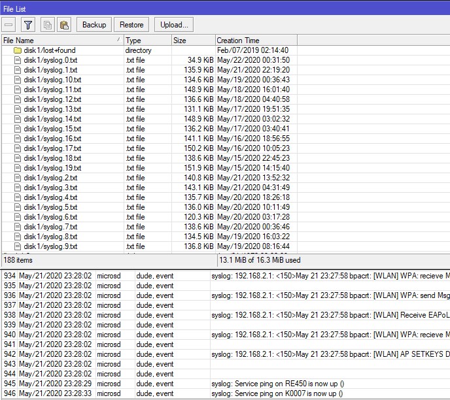Click creation time May/19/2020 08:16:44
Image resolution: width=450 pixels, height=400 pixels.
click(x=253, y=246)
